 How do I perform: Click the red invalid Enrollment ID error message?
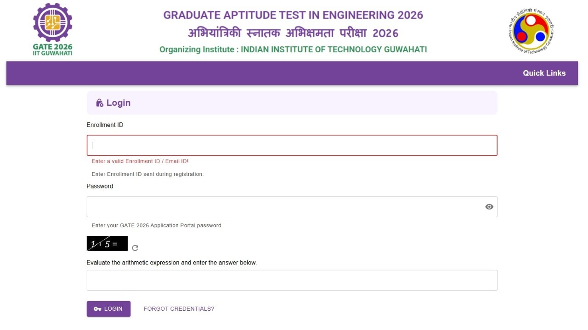[140, 161]
